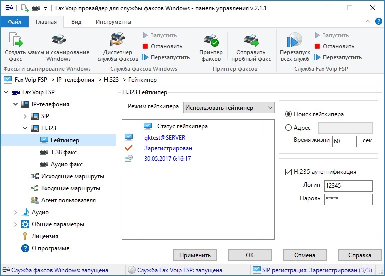Click Перезапустить in Служба Fax Voip FSP group

[338, 57]
